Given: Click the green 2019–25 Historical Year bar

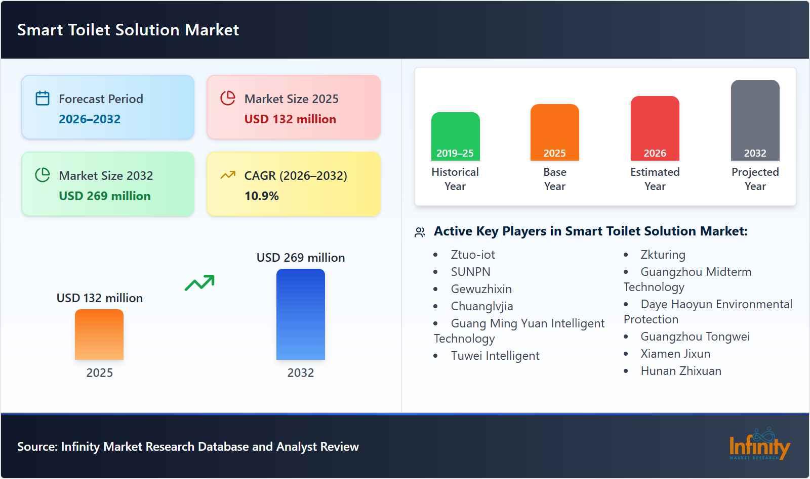Looking at the screenshot, I should 455,136.
